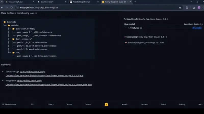This screenshot has width=204, height=114.
Task: Close the www.runninghub.ai tab
Action: point(33,2)
